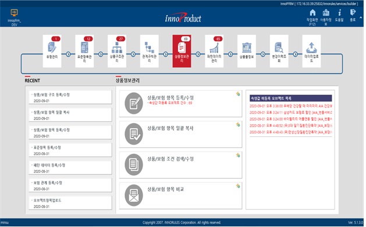Open 상품/보험 항목 등록/수정 menu card
366x227 pixels.
point(180,103)
